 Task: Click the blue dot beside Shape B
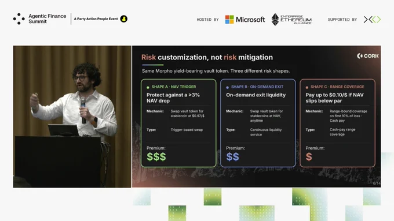click(227, 87)
